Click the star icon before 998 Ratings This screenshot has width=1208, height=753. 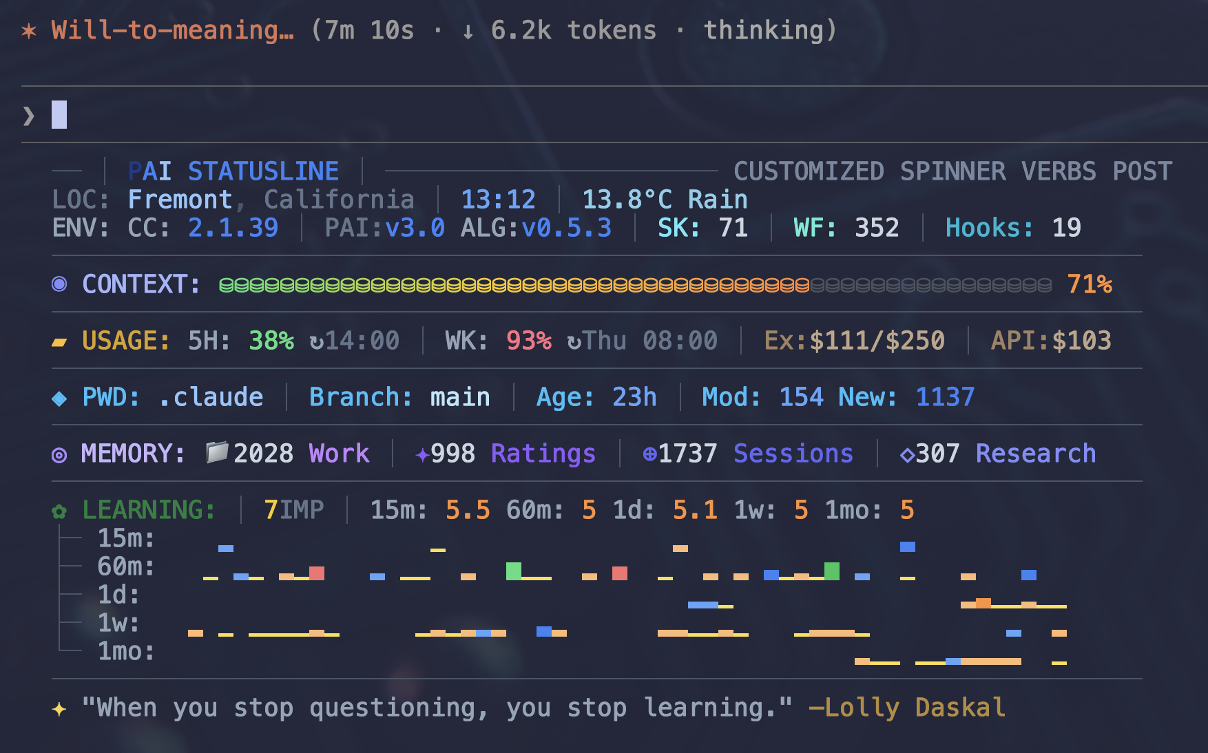[422, 454]
